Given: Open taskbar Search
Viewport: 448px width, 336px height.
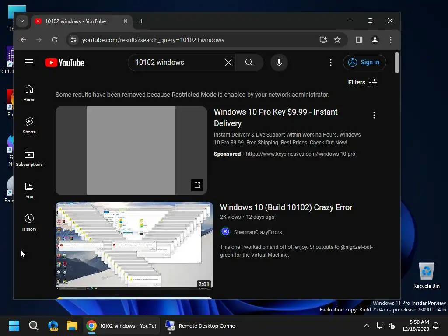Looking at the screenshot, I should click(33, 325).
